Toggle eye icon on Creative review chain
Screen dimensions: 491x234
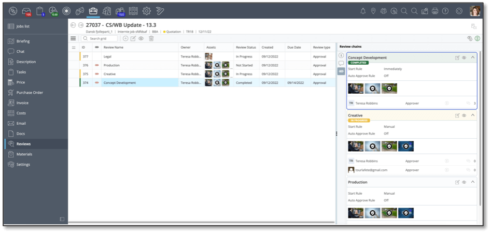click(464, 115)
